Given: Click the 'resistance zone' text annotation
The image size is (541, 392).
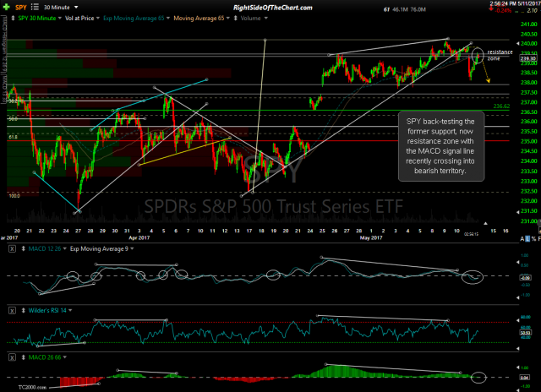Looking at the screenshot, I should coord(500,55).
